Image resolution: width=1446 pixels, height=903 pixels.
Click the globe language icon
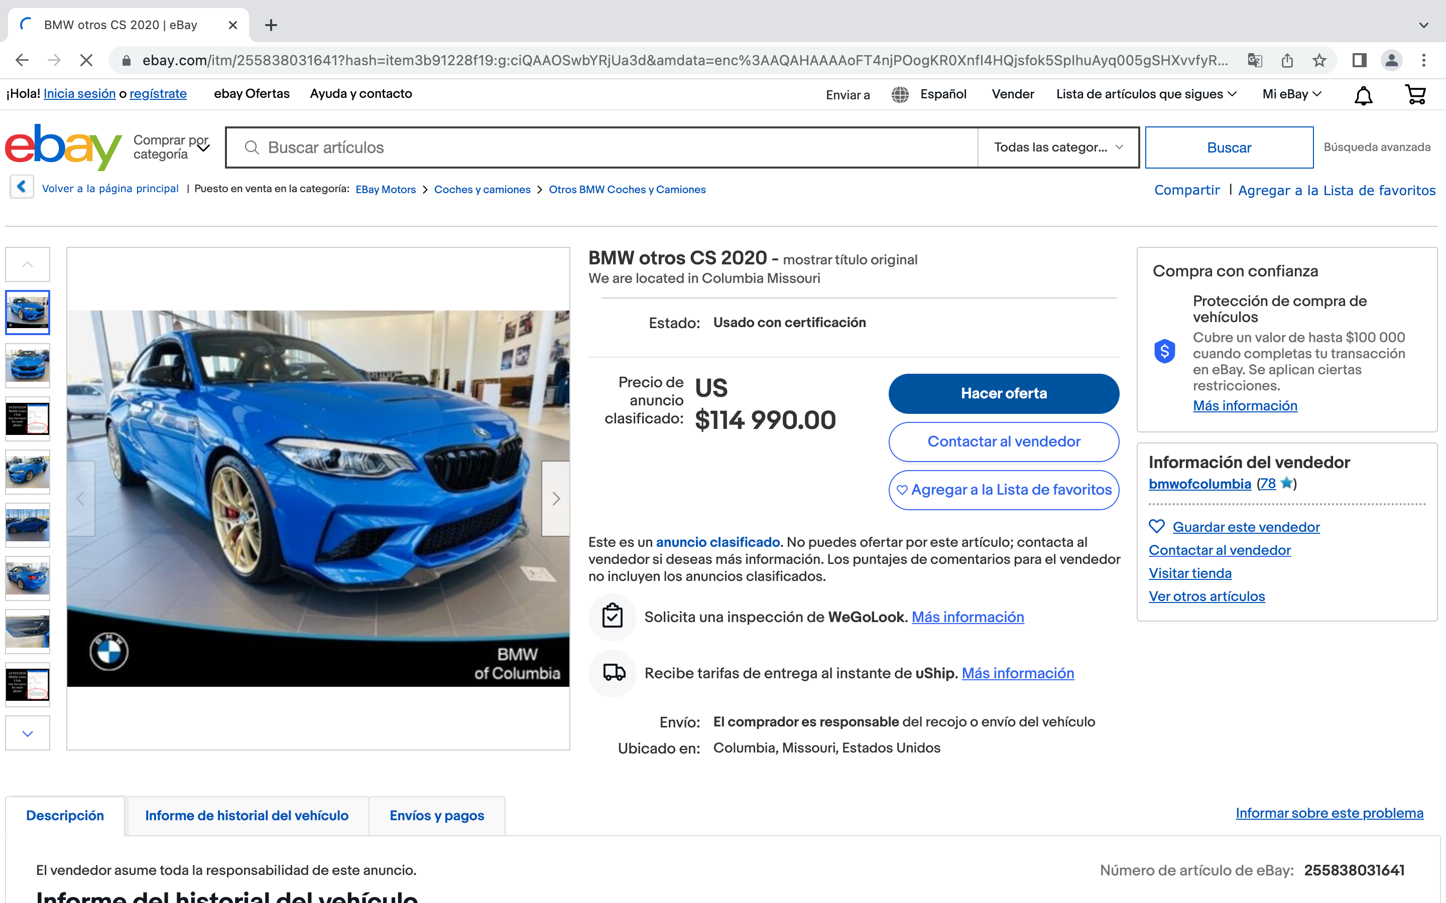point(900,94)
